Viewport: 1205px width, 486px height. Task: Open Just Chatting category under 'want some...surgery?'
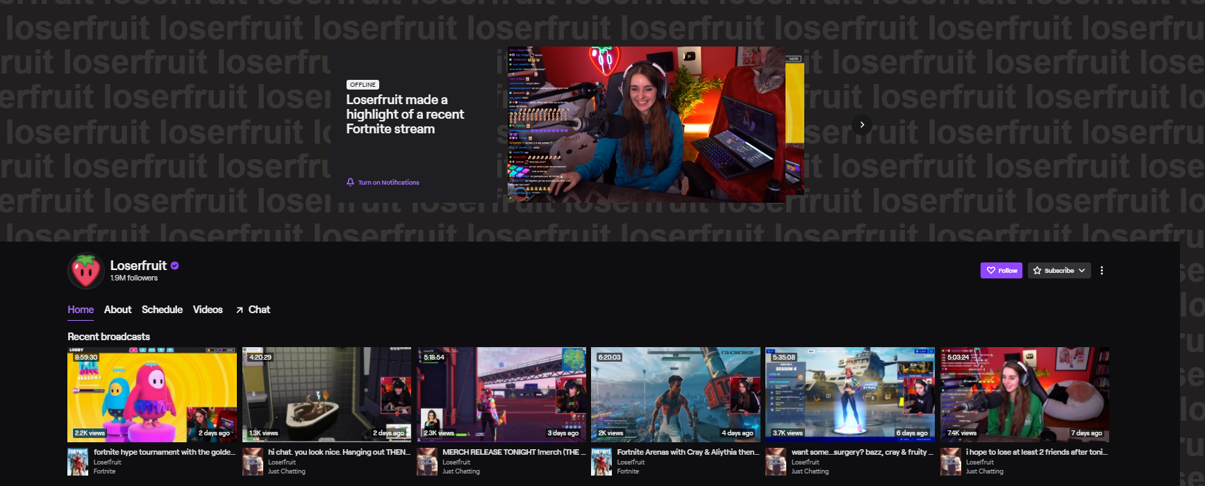[810, 471]
